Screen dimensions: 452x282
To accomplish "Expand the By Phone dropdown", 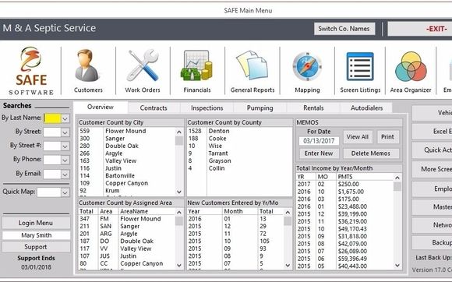I will tap(65, 160).
